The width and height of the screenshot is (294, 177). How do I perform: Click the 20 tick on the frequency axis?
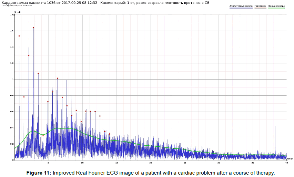pos(151,163)
